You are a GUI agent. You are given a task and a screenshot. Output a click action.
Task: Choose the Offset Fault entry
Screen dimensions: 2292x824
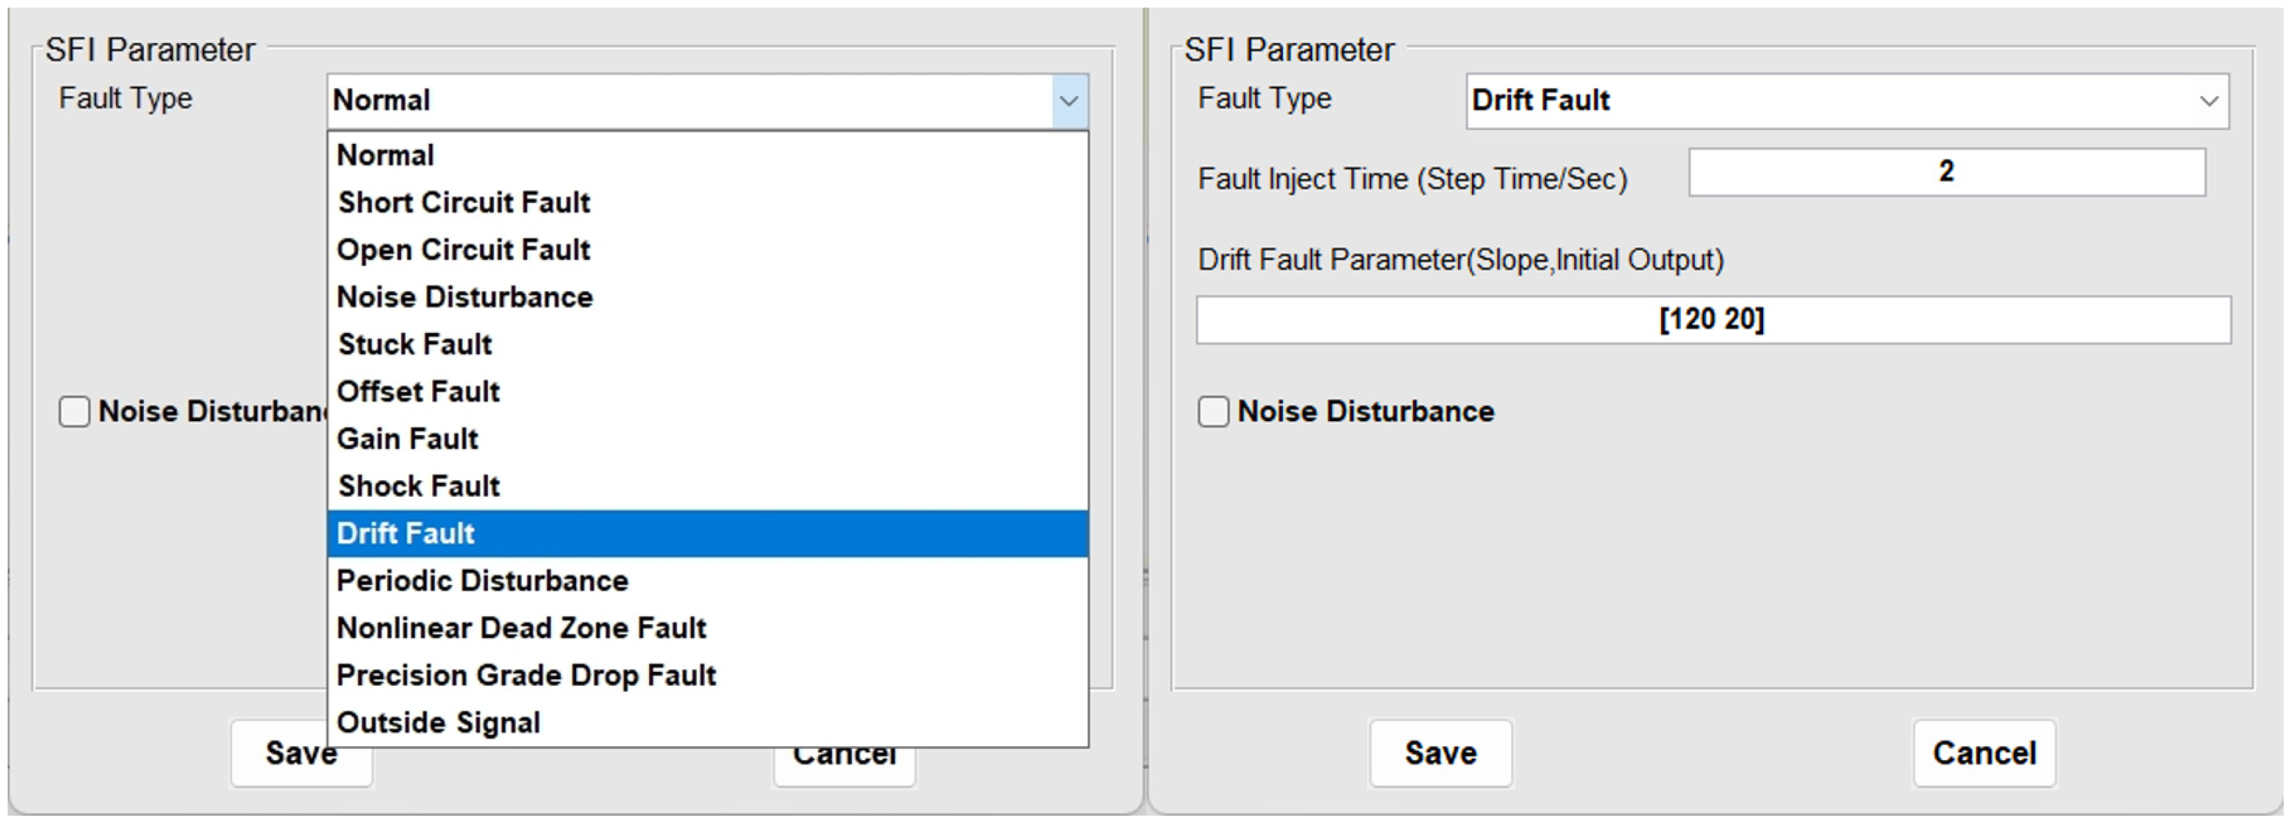[418, 392]
